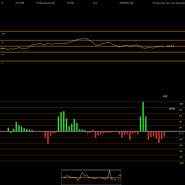This screenshot has width=185, height=185.
Task: Click the -80 label on MR axis
Action: pyautogui.click(x=181, y=157)
